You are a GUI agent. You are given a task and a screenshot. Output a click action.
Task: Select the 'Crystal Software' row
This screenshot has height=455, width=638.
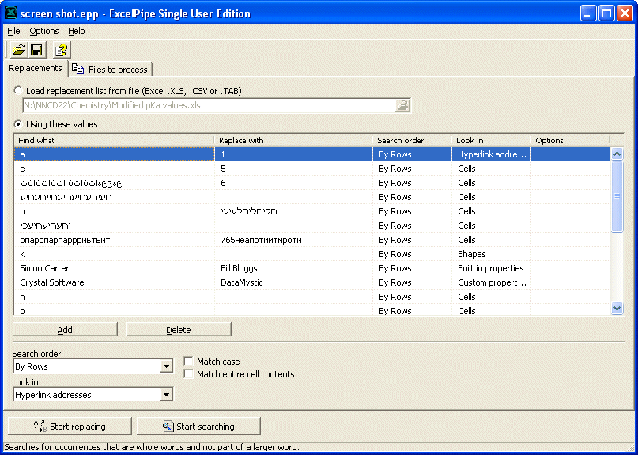[312, 282]
